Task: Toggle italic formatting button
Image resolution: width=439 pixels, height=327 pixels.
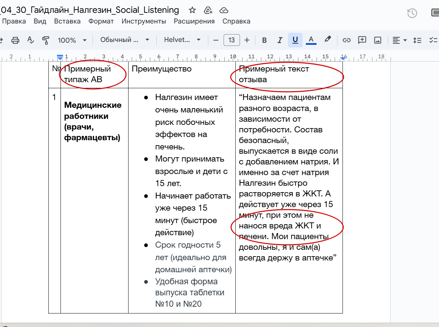Action: click(280, 40)
